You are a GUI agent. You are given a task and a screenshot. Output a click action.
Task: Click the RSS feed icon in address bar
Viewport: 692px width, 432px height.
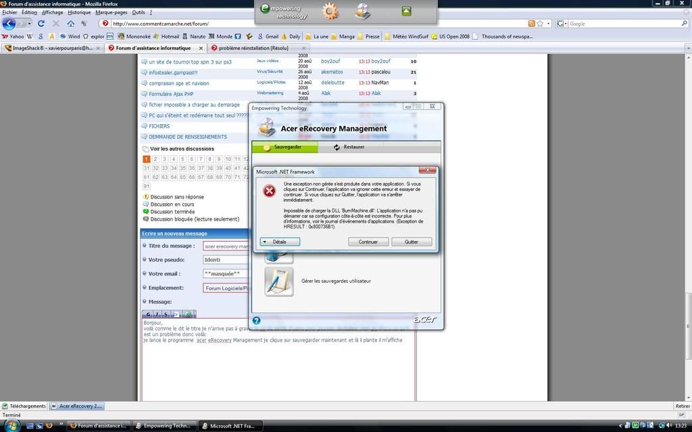coord(531,24)
